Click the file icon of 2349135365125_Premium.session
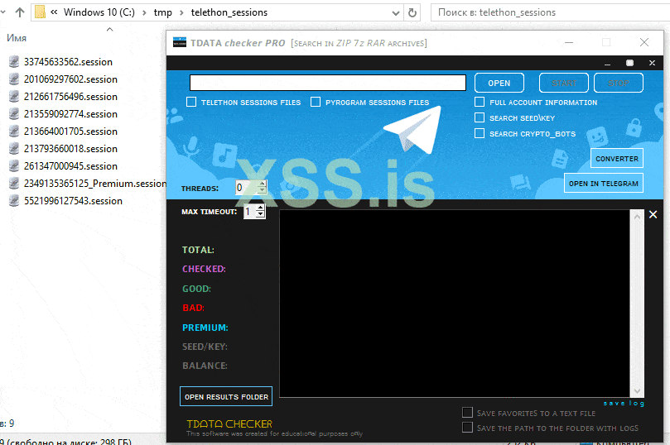 14,184
